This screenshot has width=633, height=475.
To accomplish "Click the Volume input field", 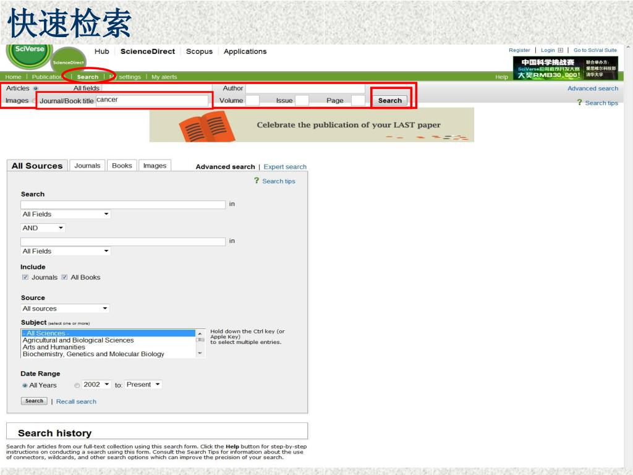I will point(252,100).
